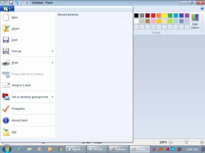Image resolution: width=205 pixels, height=153 pixels.
Task: Expand the Save as submenu arrow
Action: coord(53,51)
